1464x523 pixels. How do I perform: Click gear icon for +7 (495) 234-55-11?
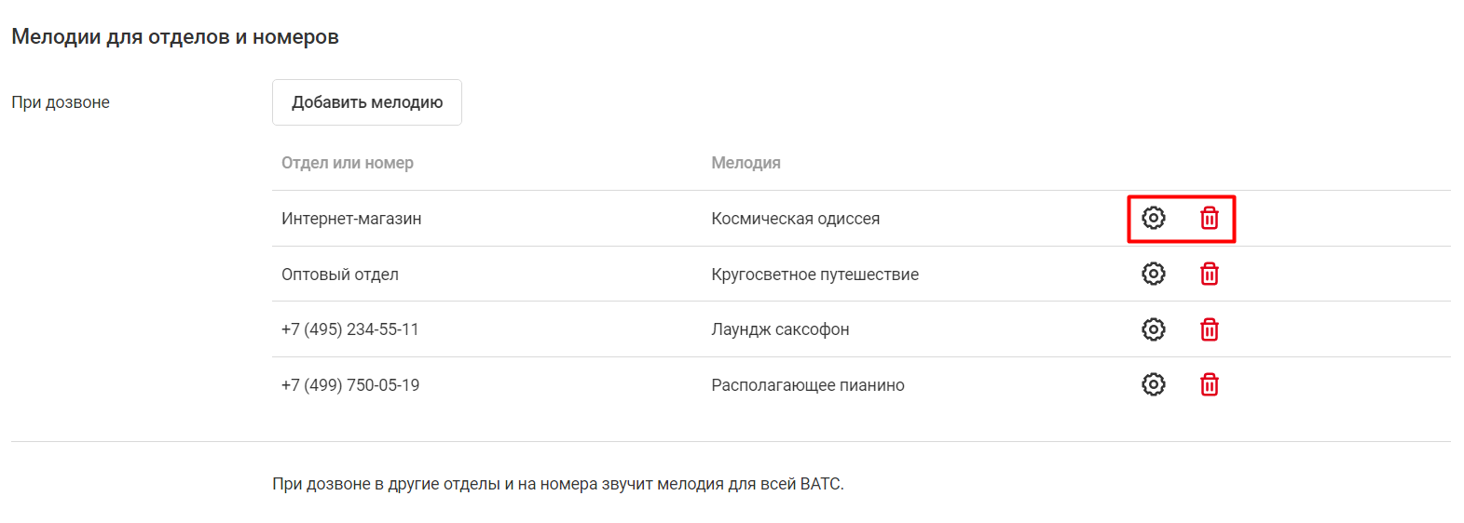tap(1153, 329)
